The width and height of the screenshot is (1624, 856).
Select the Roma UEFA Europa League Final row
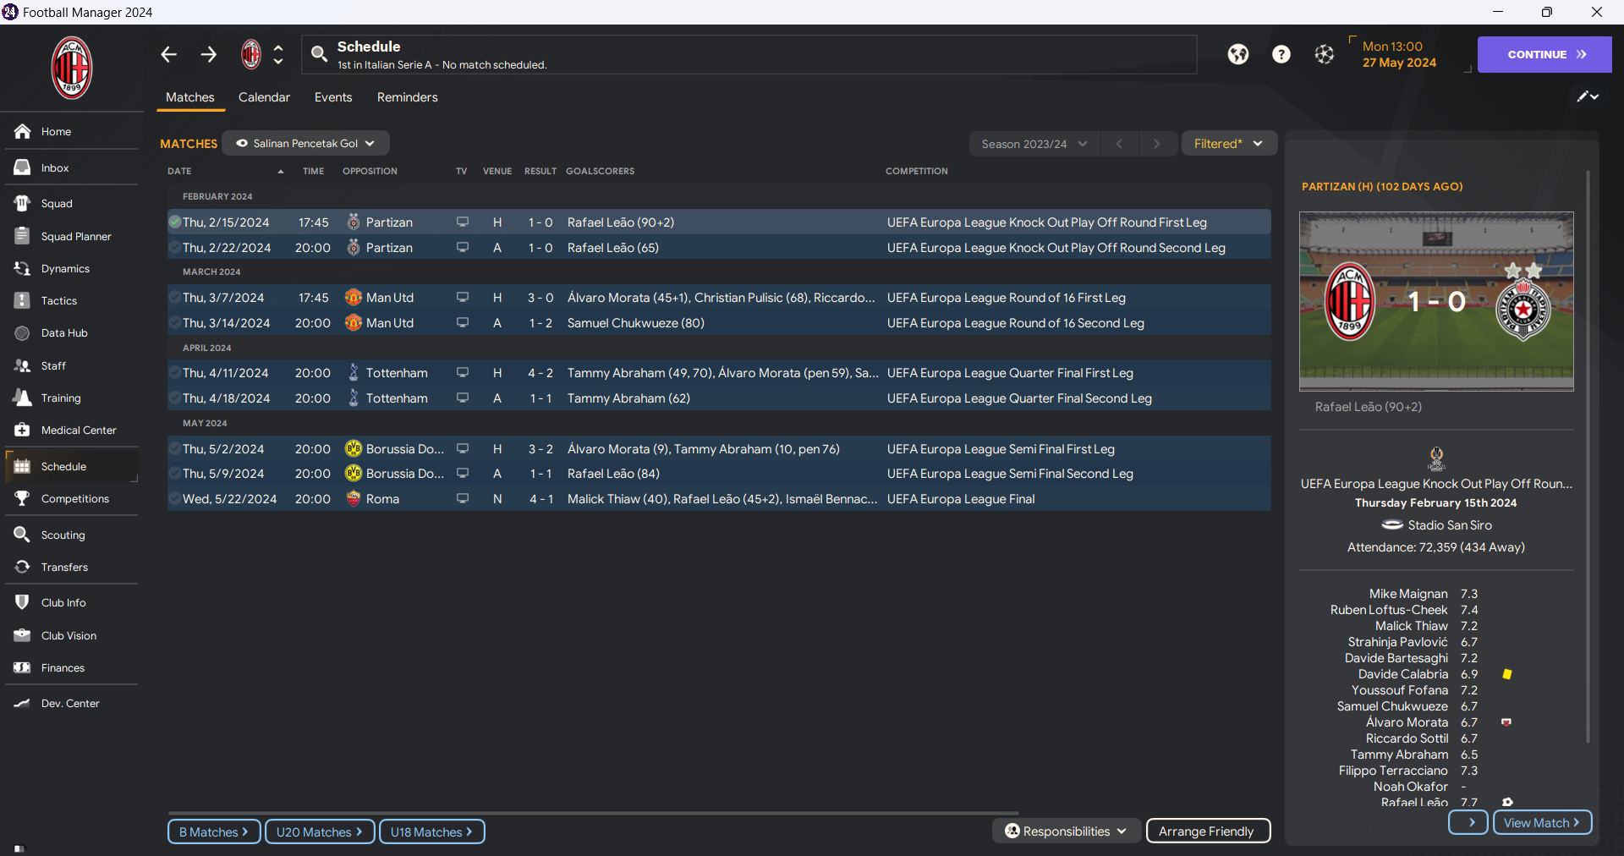coord(719,499)
